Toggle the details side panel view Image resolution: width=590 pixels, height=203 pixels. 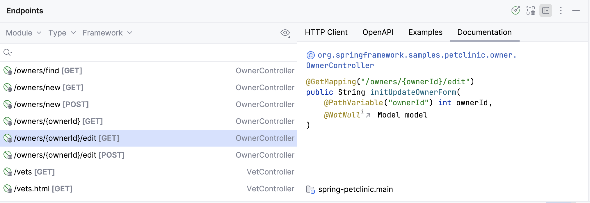tap(546, 11)
